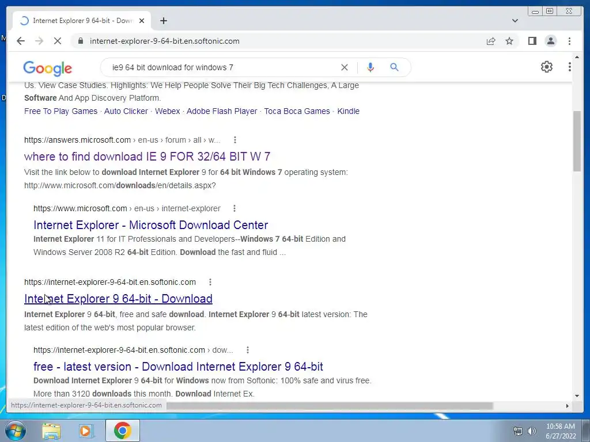Open the volume speaker tray icon
This screenshot has width=590, height=442.
point(532,431)
